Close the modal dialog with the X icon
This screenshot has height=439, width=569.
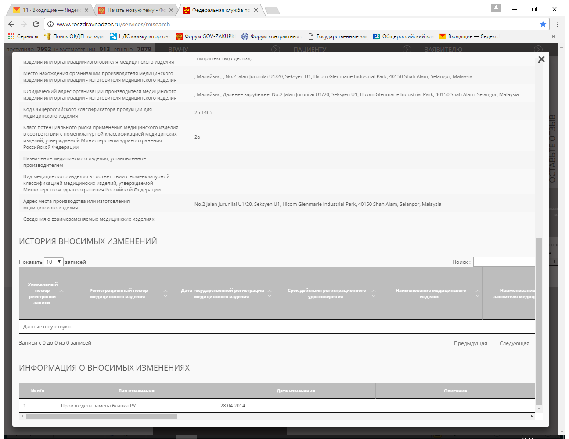click(541, 59)
